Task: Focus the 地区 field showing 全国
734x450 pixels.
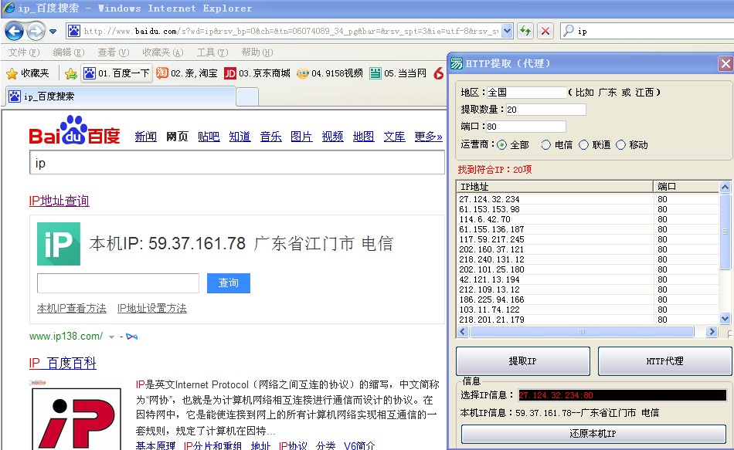Action: (527, 93)
